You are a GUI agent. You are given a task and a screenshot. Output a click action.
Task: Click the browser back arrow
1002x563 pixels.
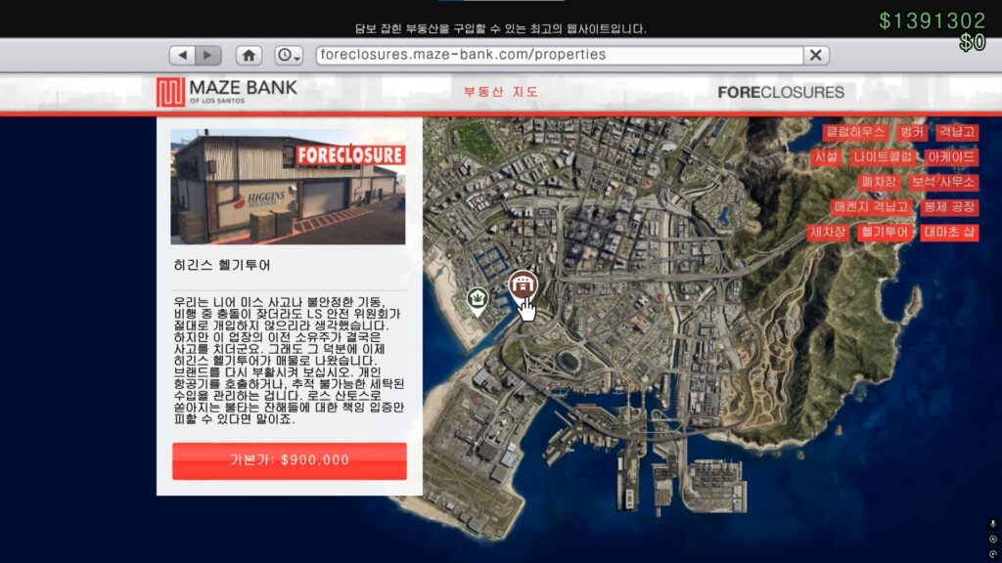(x=183, y=56)
